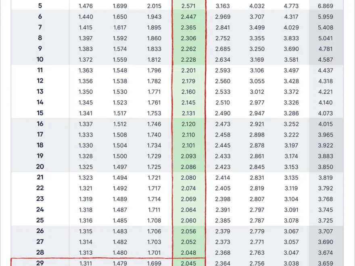Select value 5.041 in row 8
355x266 pixels.
pyautogui.click(x=326, y=38)
